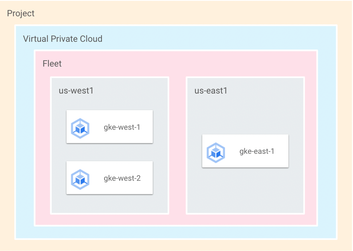Image resolution: width=353 pixels, height=251 pixels.
Task: Click the GKE icon beside gke-west-1
Action: pyautogui.click(x=80, y=128)
